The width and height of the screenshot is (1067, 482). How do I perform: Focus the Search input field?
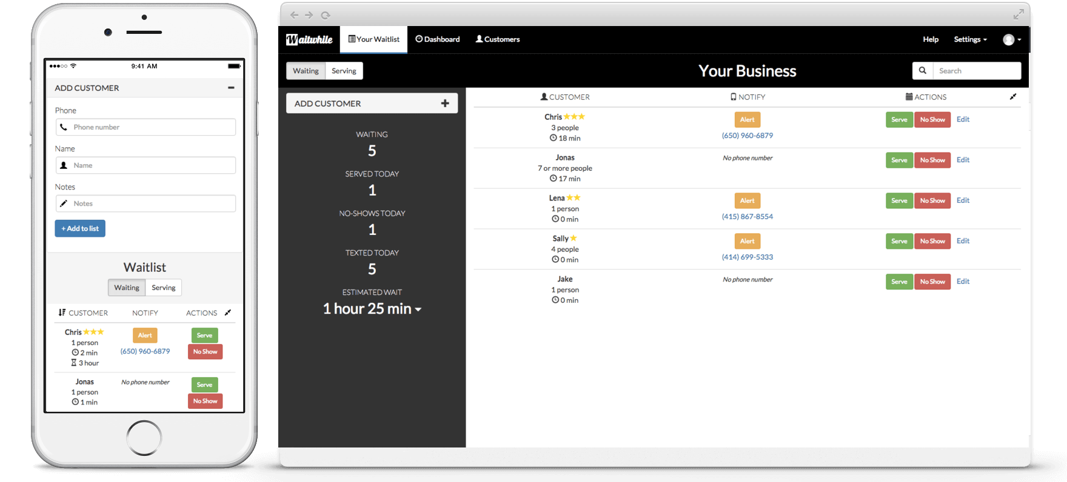(x=977, y=71)
